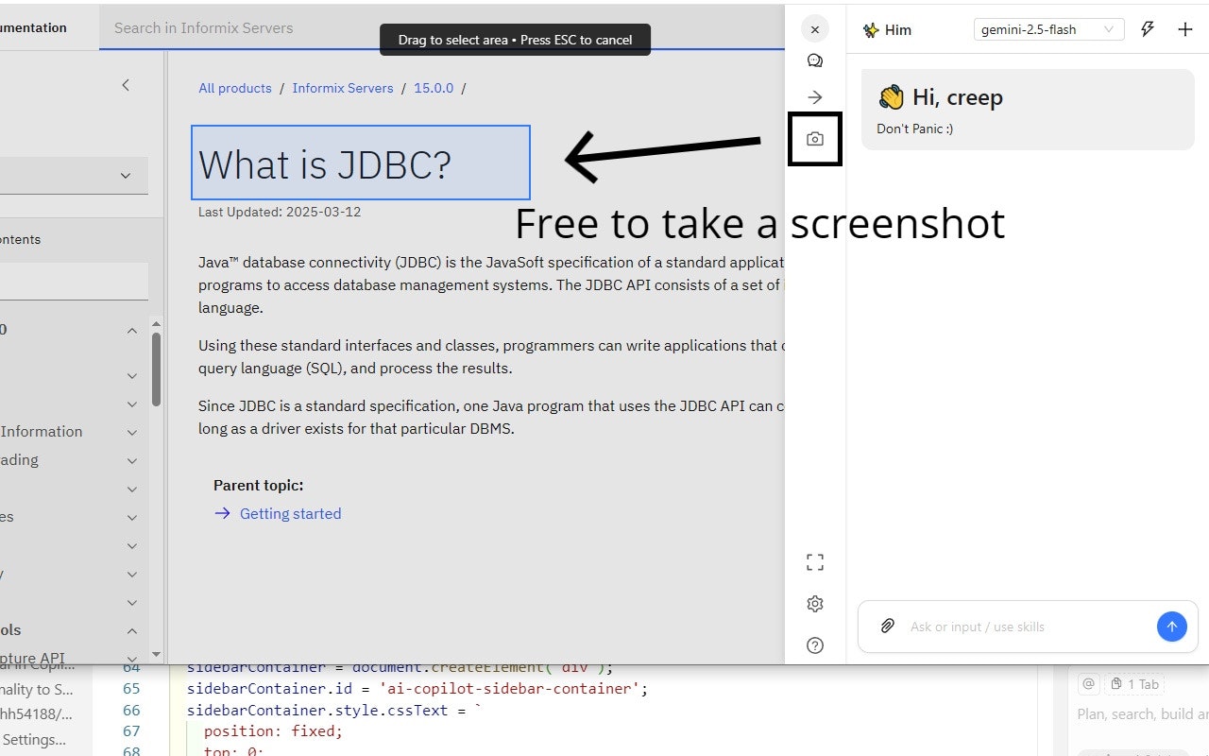The width and height of the screenshot is (1209, 756).
Task: Click the fullscreen capture frame icon
Action: pyautogui.click(x=815, y=562)
